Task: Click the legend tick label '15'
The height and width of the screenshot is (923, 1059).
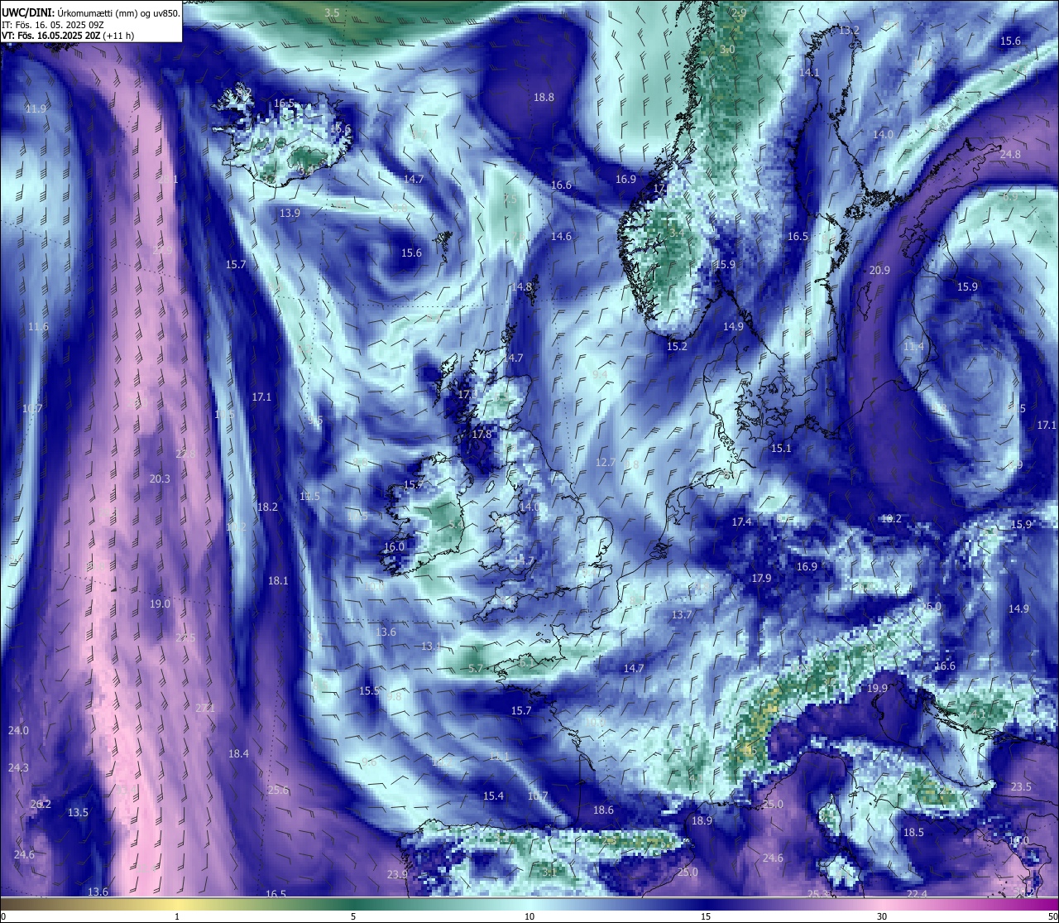Action: (x=706, y=916)
